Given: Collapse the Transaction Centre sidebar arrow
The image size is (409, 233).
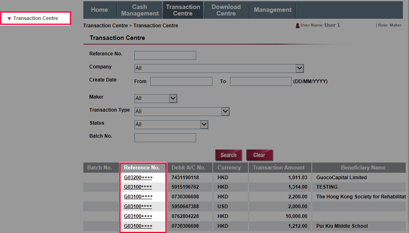Looking at the screenshot, I should (x=9, y=19).
